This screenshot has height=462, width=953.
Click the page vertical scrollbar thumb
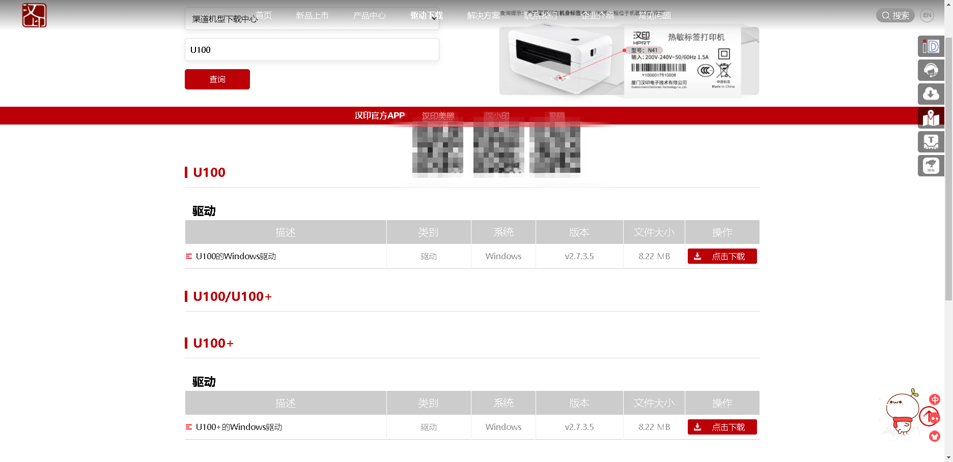[x=948, y=168]
